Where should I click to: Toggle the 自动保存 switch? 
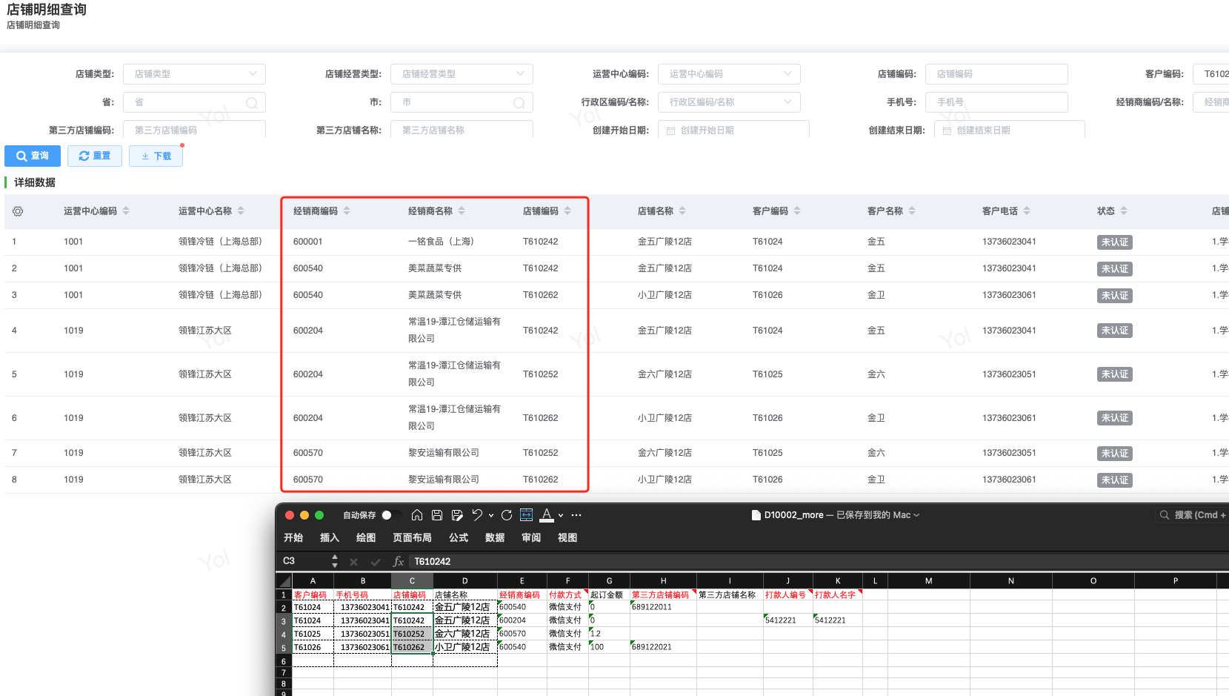coord(390,515)
